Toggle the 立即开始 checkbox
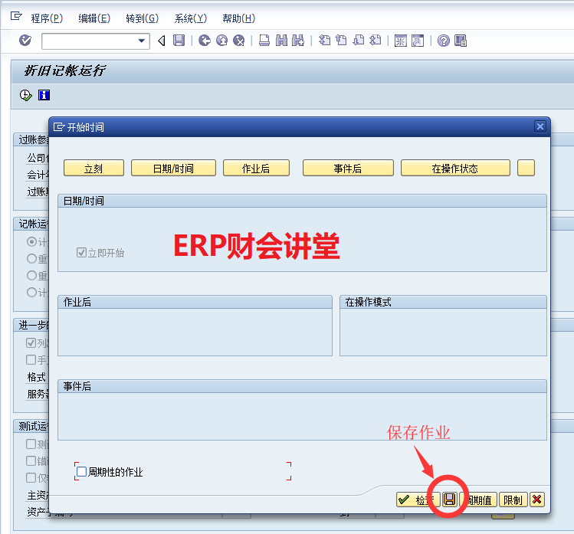574x534 pixels. 82,253
